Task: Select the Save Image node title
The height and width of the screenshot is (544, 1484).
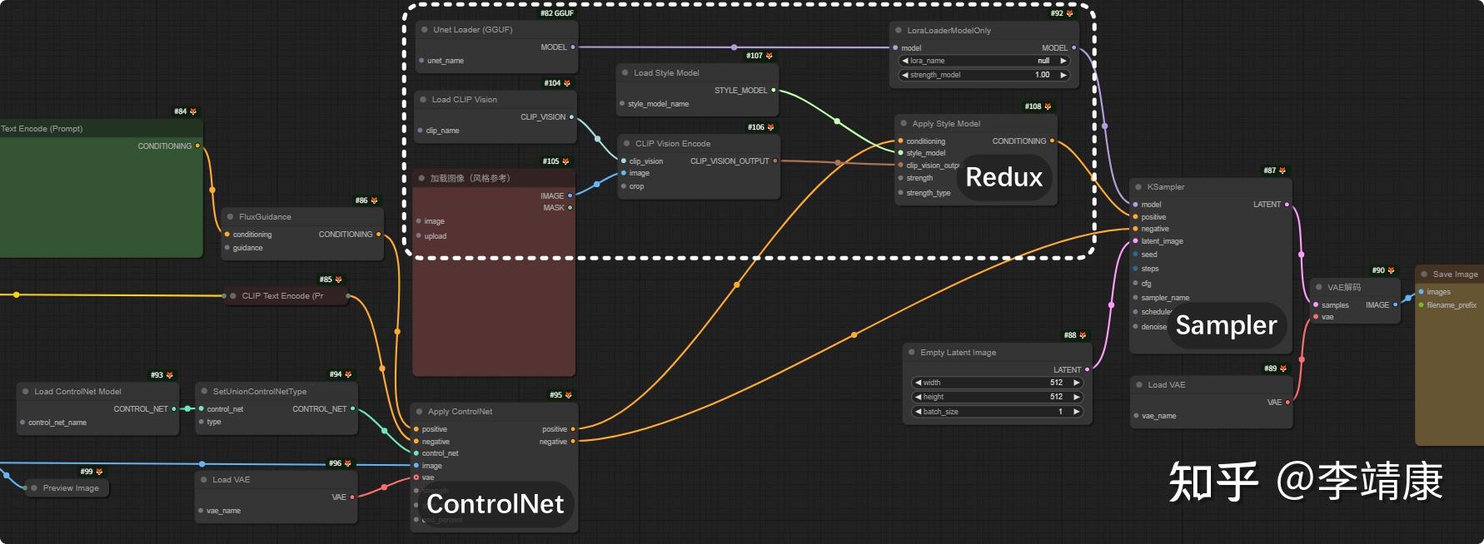Action: click(1455, 274)
